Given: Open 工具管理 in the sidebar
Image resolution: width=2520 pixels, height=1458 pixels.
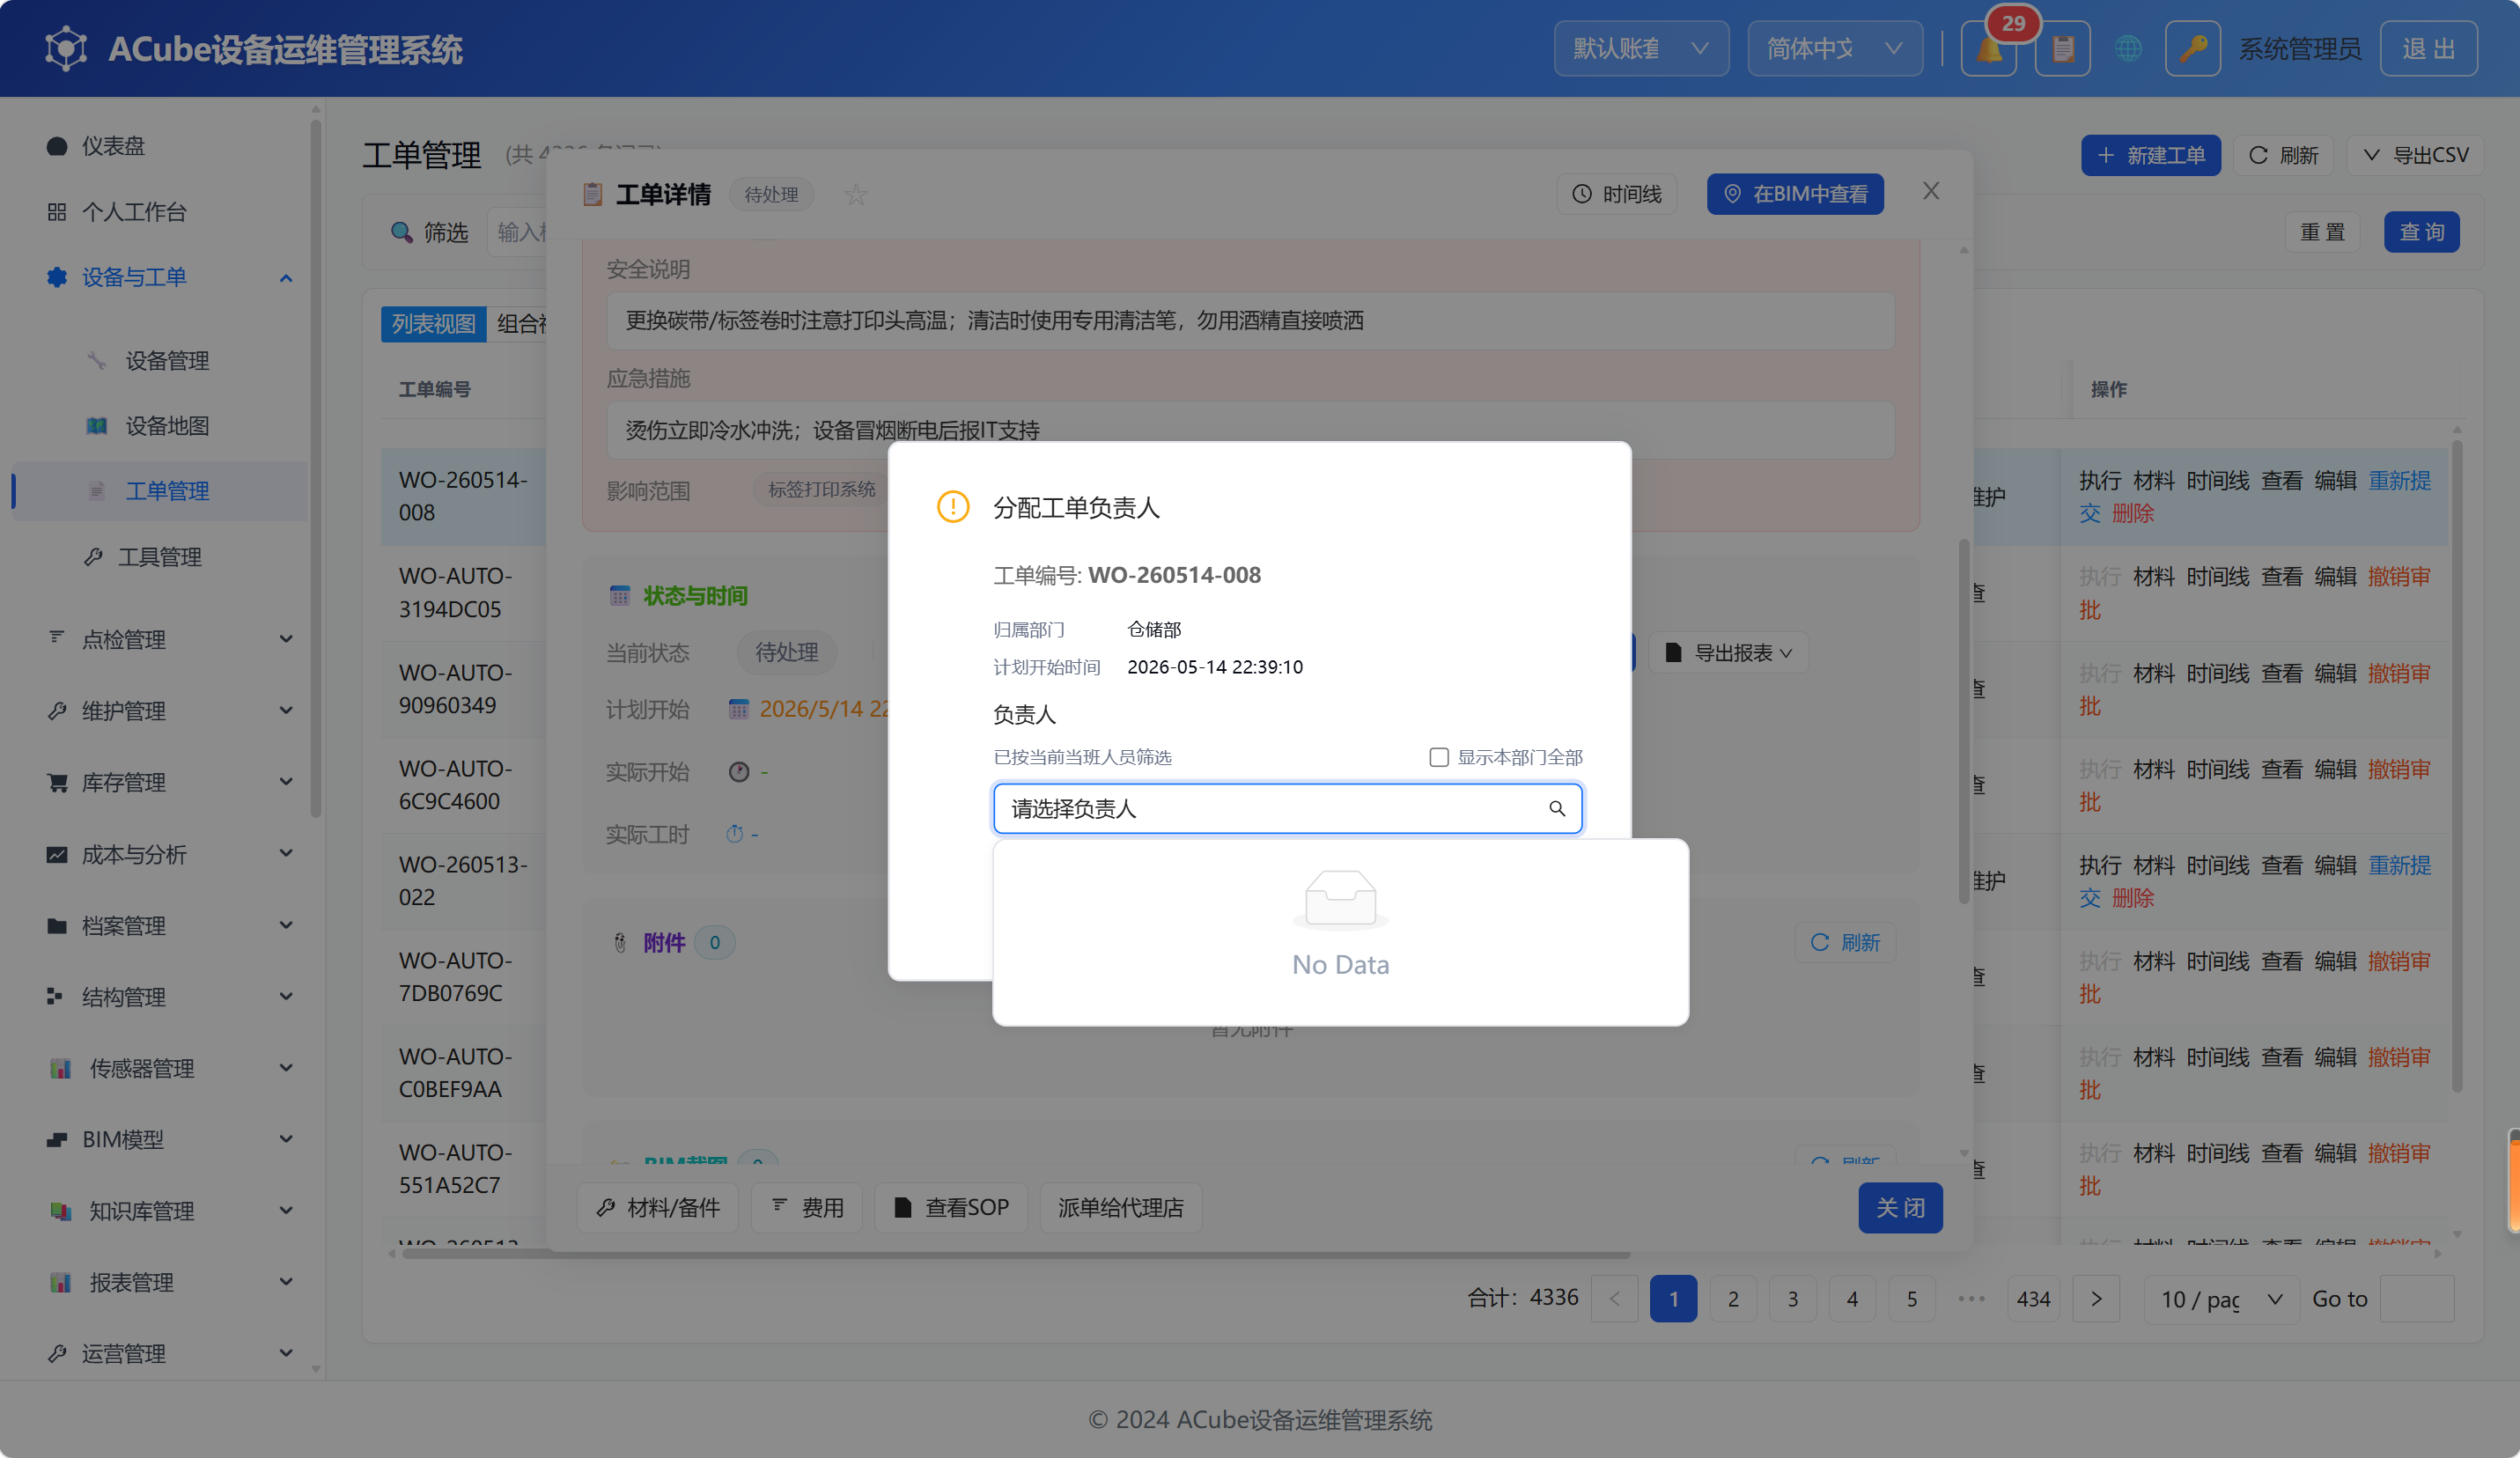Looking at the screenshot, I should click(160, 557).
